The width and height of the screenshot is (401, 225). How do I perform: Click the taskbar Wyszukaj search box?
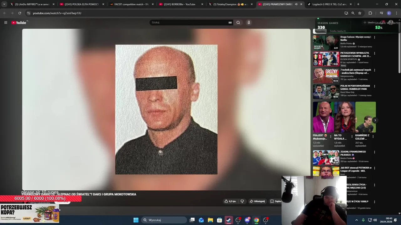coord(164,220)
